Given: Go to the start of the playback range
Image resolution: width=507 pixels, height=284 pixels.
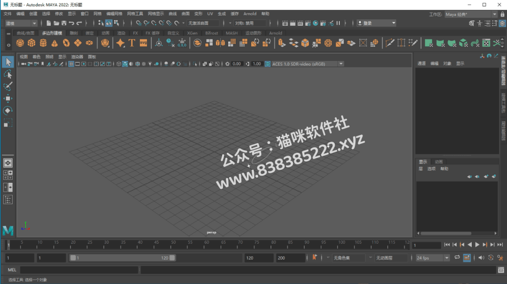Looking at the screenshot, I should tap(447, 245).
